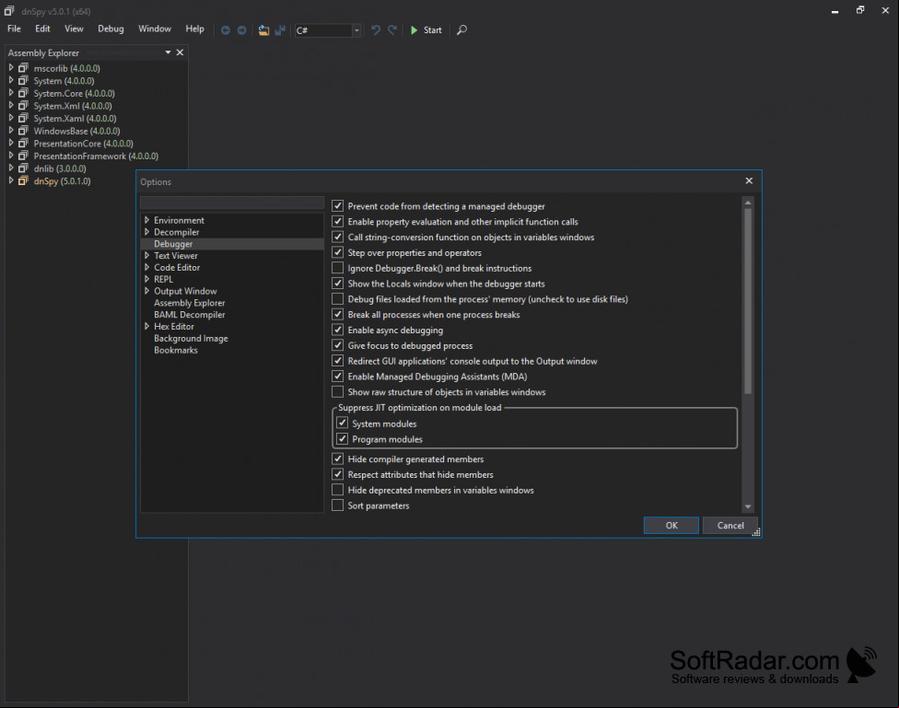
Task: Expand the REPL options node
Action: pyautogui.click(x=146, y=279)
